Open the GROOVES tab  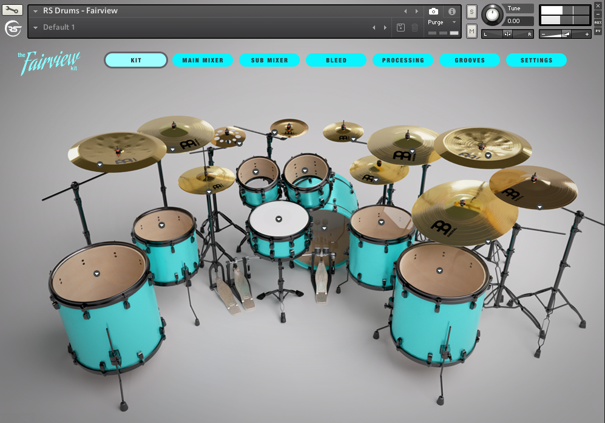[470, 60]
